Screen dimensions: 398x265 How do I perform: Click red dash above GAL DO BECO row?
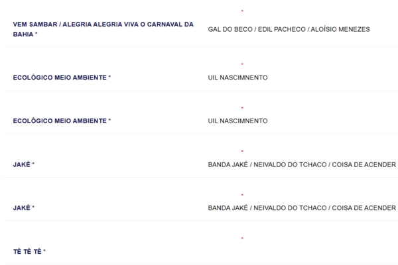(242, 11)
